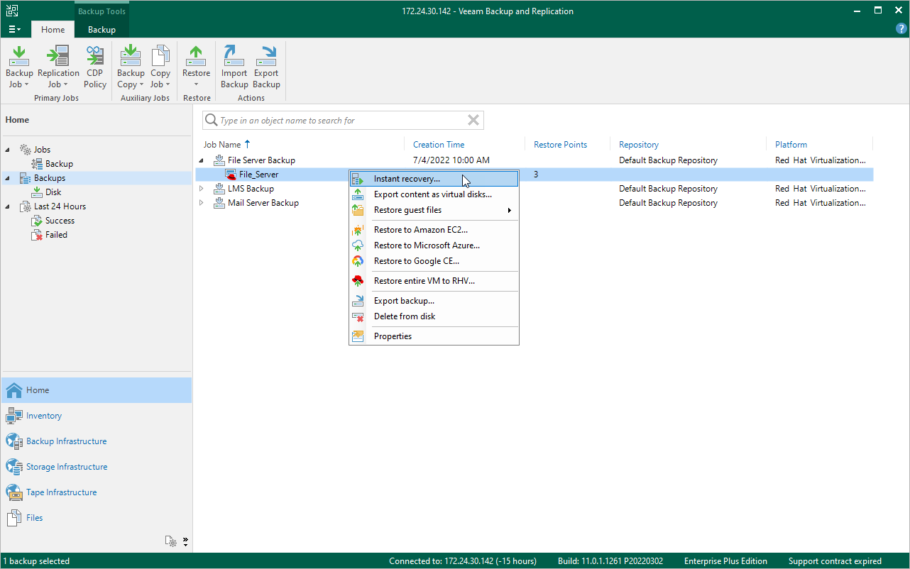Viewport: 910px width, 569px height.
Task: Select Restore guest files menu entry
Action: pos(407,210)
